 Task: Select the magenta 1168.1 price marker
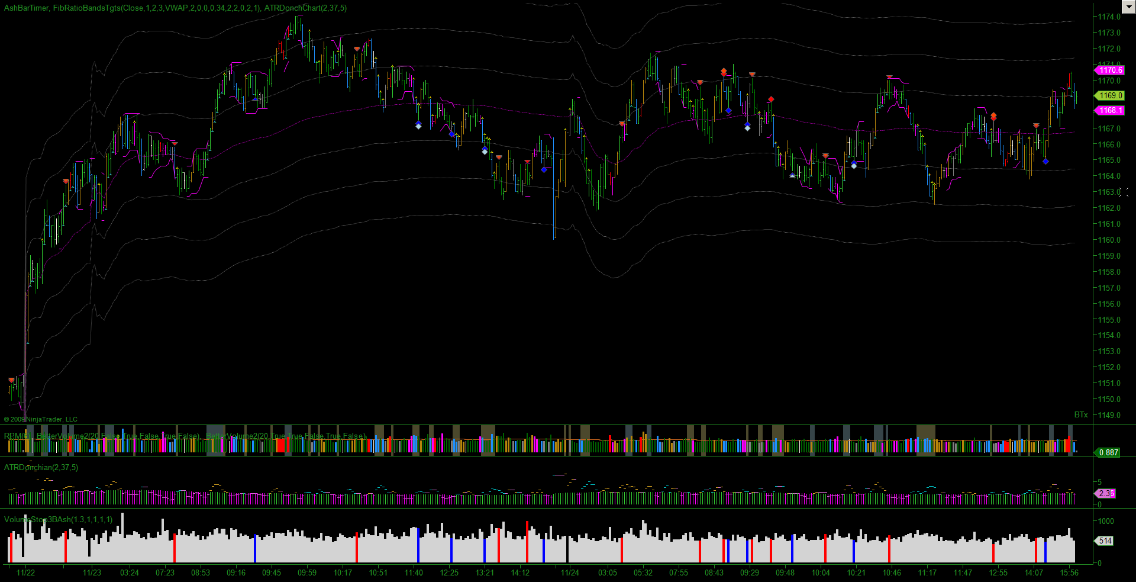[x=1109, y=111]
